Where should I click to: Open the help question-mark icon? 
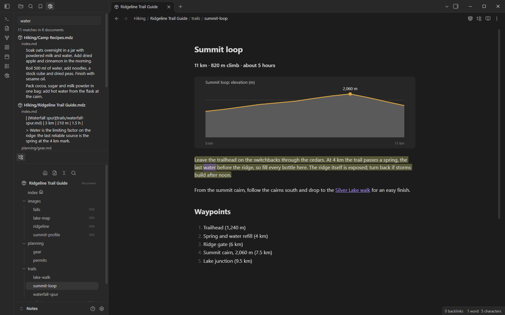(93, 309)
